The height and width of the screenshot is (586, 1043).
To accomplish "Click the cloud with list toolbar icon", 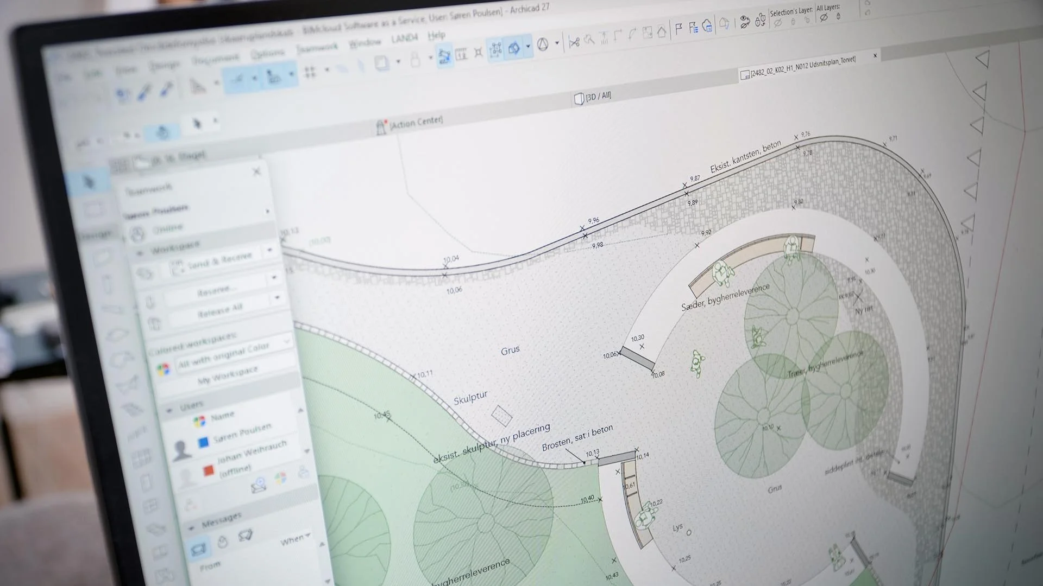I will 707,26.
